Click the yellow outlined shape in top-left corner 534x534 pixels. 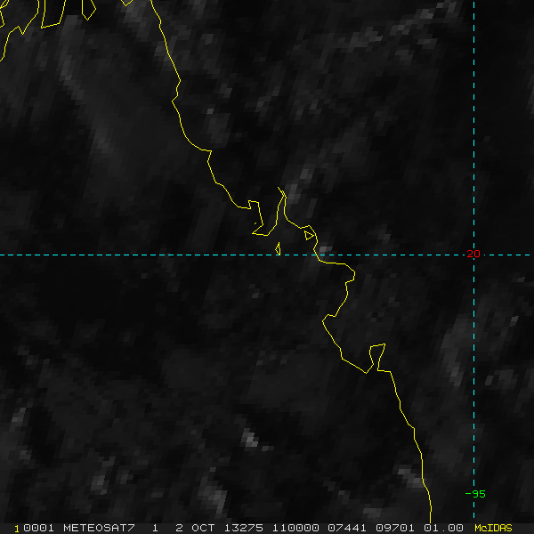(x=53, y=13)
